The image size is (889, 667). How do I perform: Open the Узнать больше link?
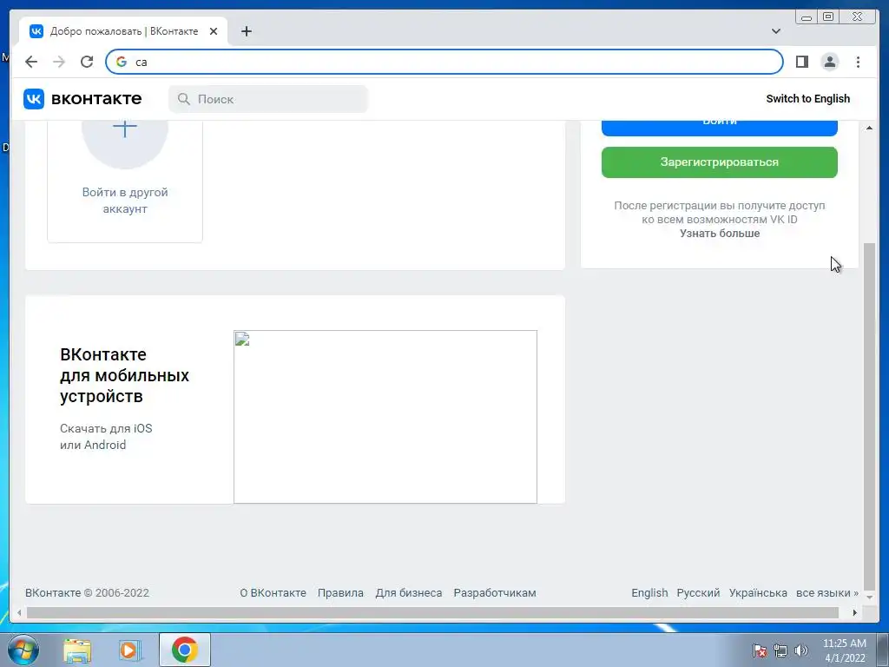720,233
